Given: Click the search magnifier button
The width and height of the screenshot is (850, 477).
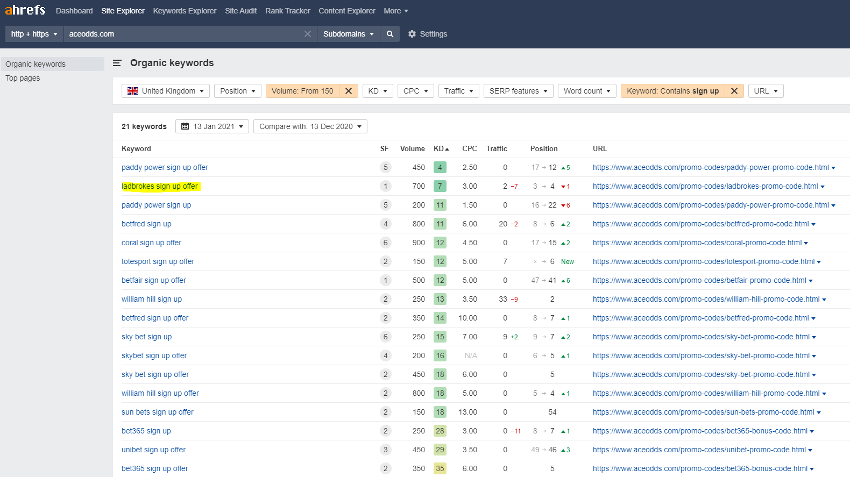Looking at the screenshot, I should tap(390, 34).
